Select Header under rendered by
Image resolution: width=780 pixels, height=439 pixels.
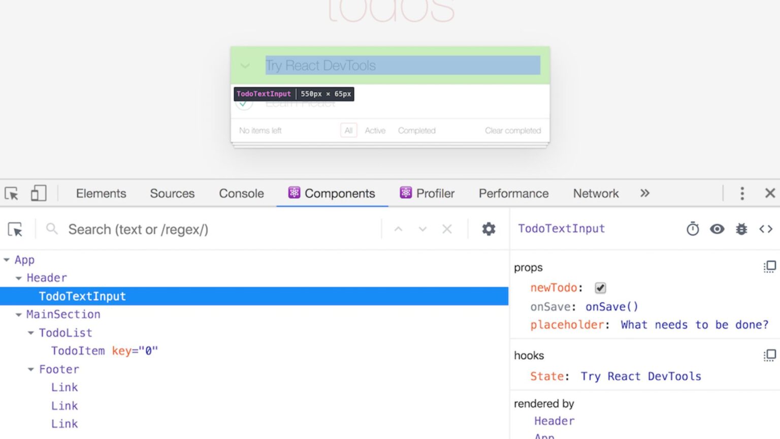coord(554,421)
